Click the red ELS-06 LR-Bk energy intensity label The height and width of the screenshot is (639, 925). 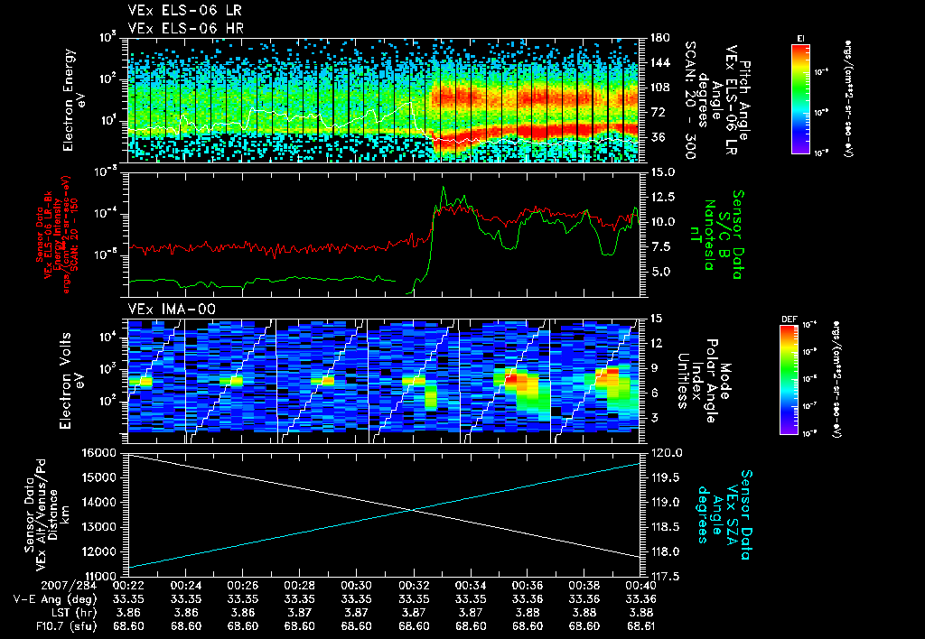[57, 235]
